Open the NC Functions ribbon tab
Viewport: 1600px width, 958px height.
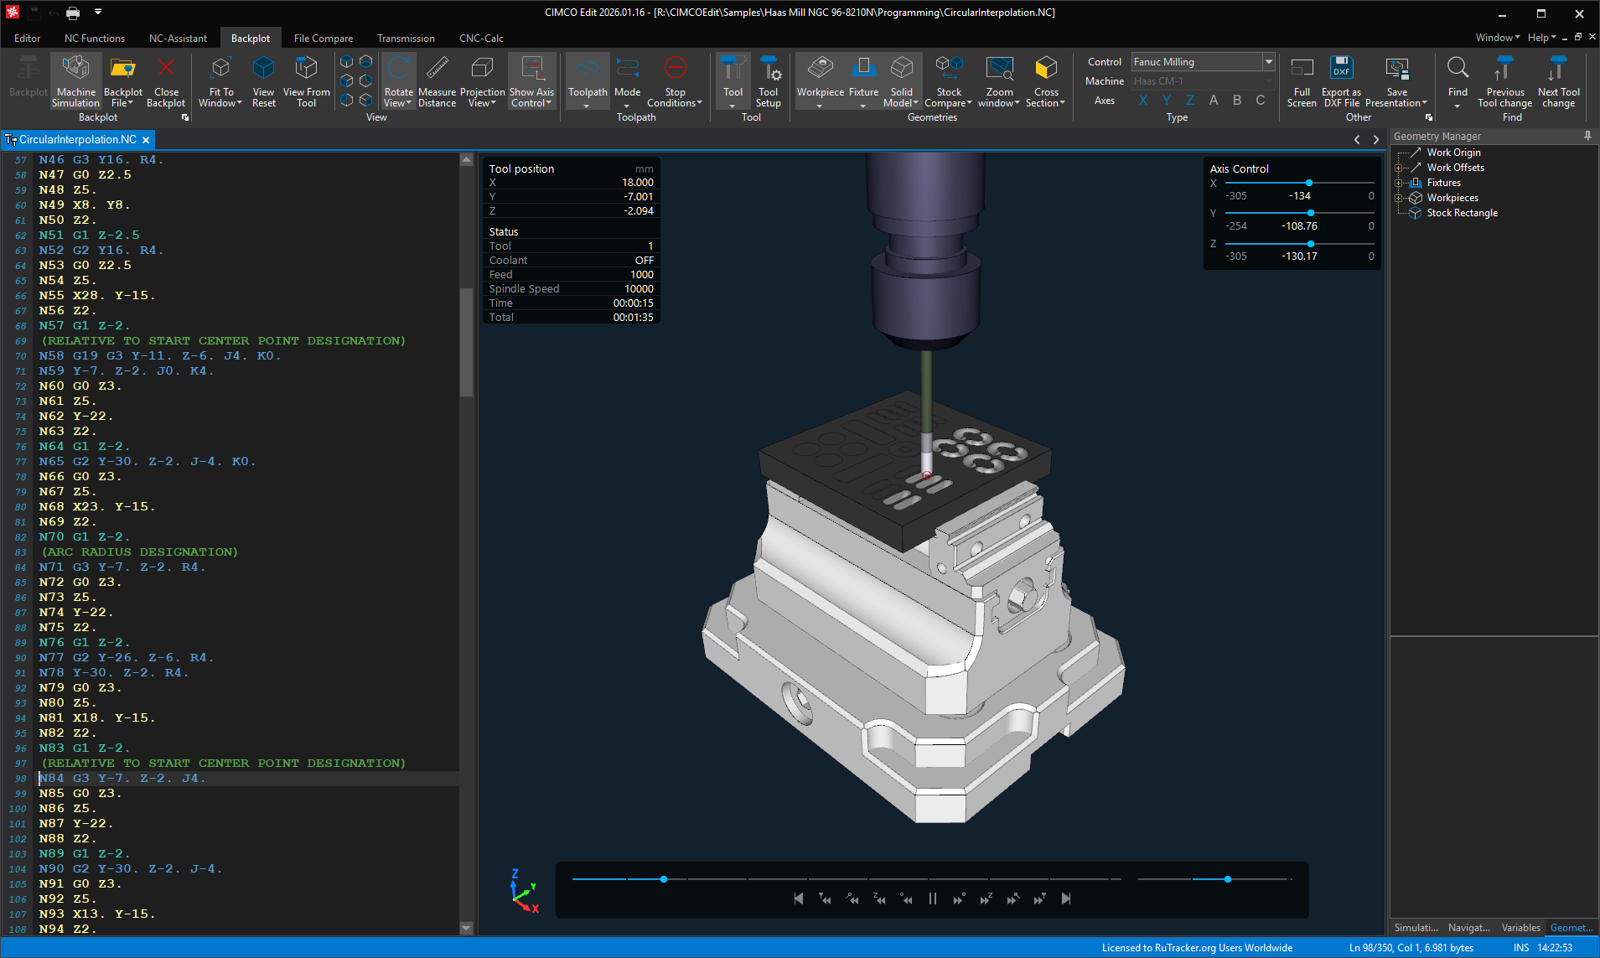(95, 39)
